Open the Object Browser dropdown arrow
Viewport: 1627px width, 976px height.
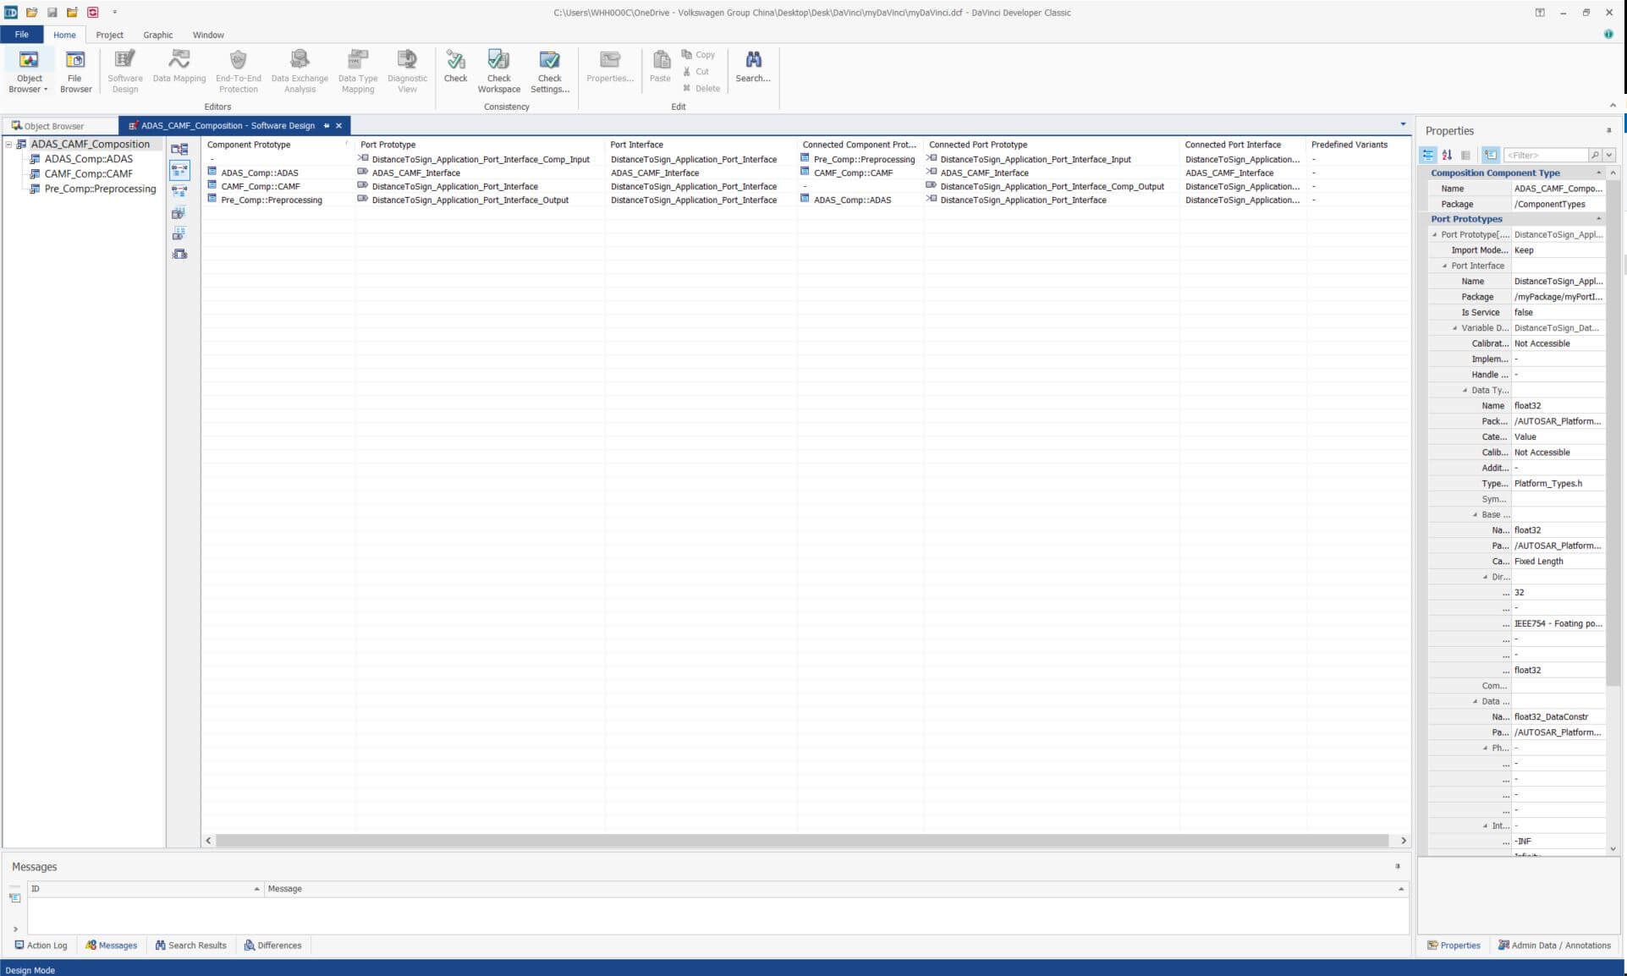pyautogui.click(x=46, y=90)
